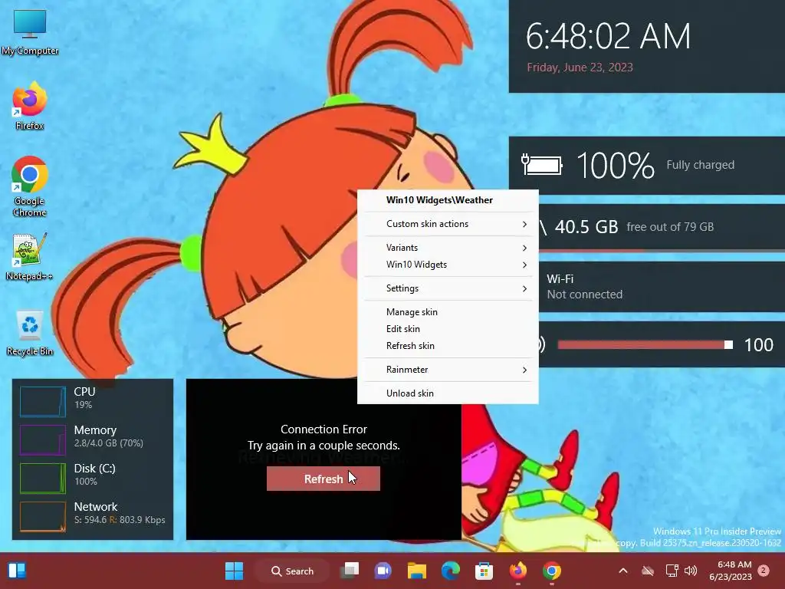Click the Disk (C:) 100% label
785x589 pixels.
[94, 474]
